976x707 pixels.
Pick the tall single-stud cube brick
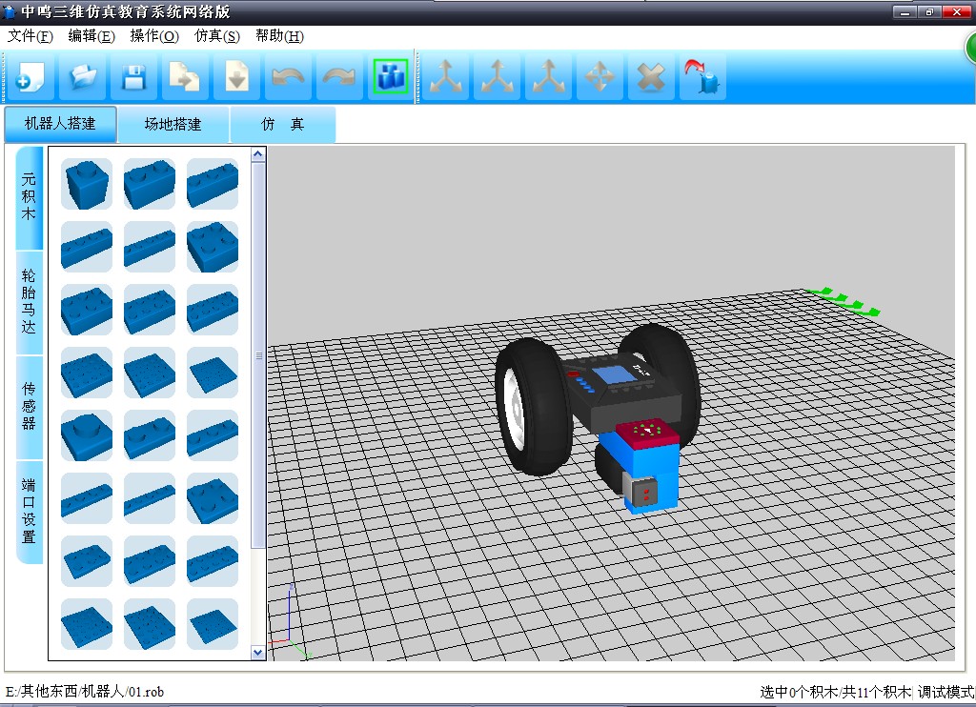point(87,184)
